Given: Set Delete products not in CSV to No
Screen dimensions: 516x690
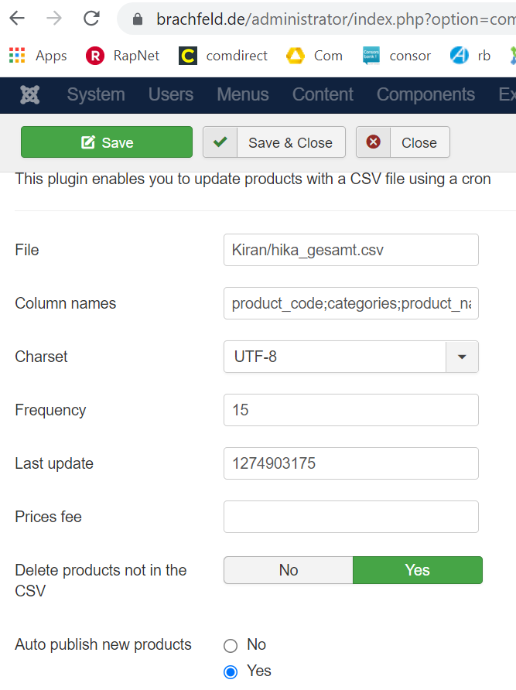Looking at the screenshot, I should [x=289, y=570].
